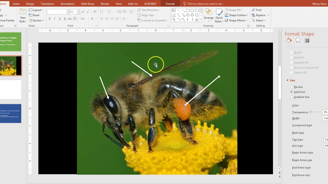Image resolution: width=328 pixels, height=184 pixels.
Task: Toggle underline formatting
Action: pyautogui.click(x=60, y=19)
